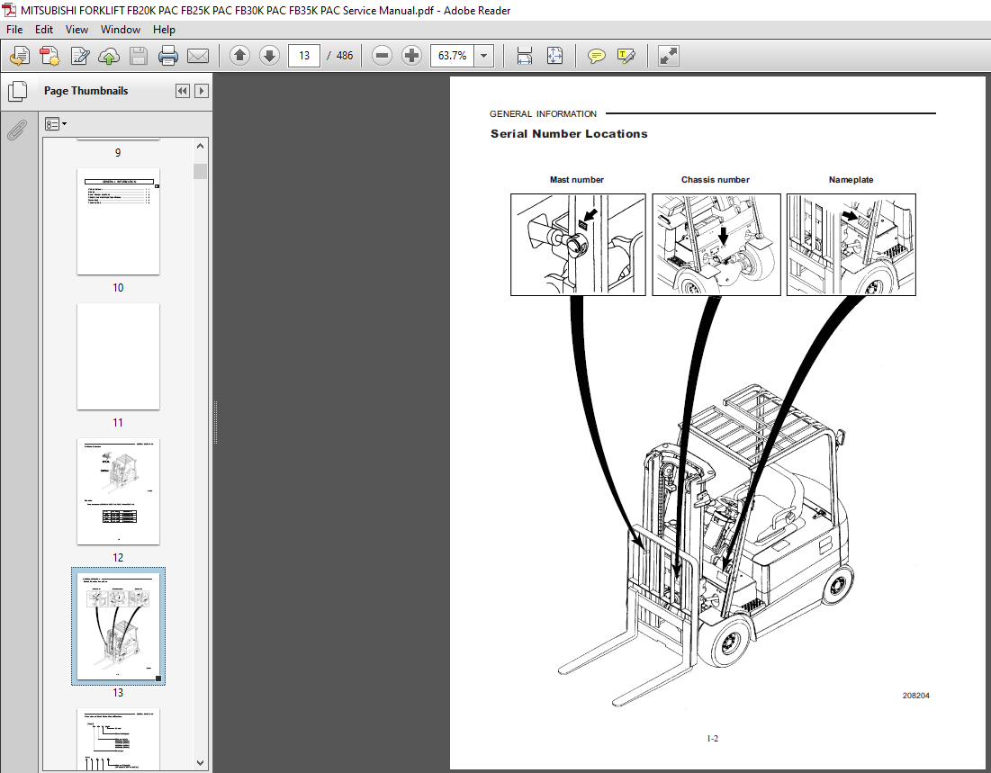This screenshot has width=991, height=773.
Task: Open the Window menu
Action: tap(120, 30)
